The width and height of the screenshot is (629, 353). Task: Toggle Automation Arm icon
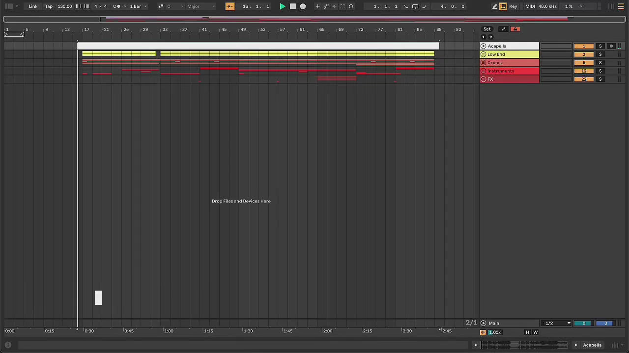coord(326,6)
